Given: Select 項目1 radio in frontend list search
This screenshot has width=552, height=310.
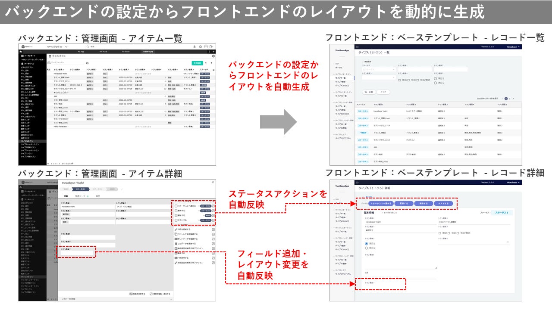Looking at the screenshot, I should (x=436, y=78).
